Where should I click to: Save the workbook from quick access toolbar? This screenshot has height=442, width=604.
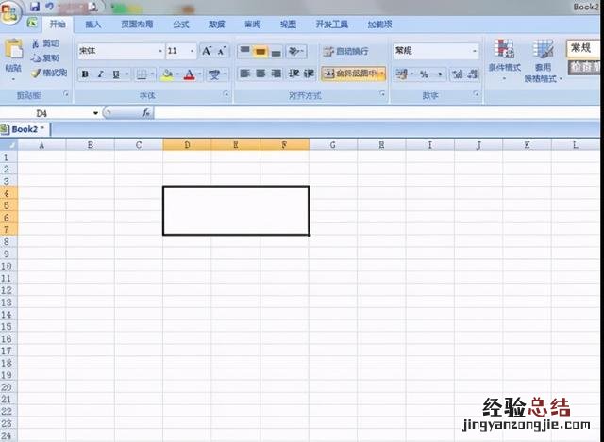pos(35,7)
